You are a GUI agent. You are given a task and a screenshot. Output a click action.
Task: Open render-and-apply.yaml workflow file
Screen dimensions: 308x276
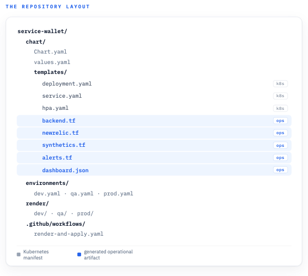pos(68,233)
